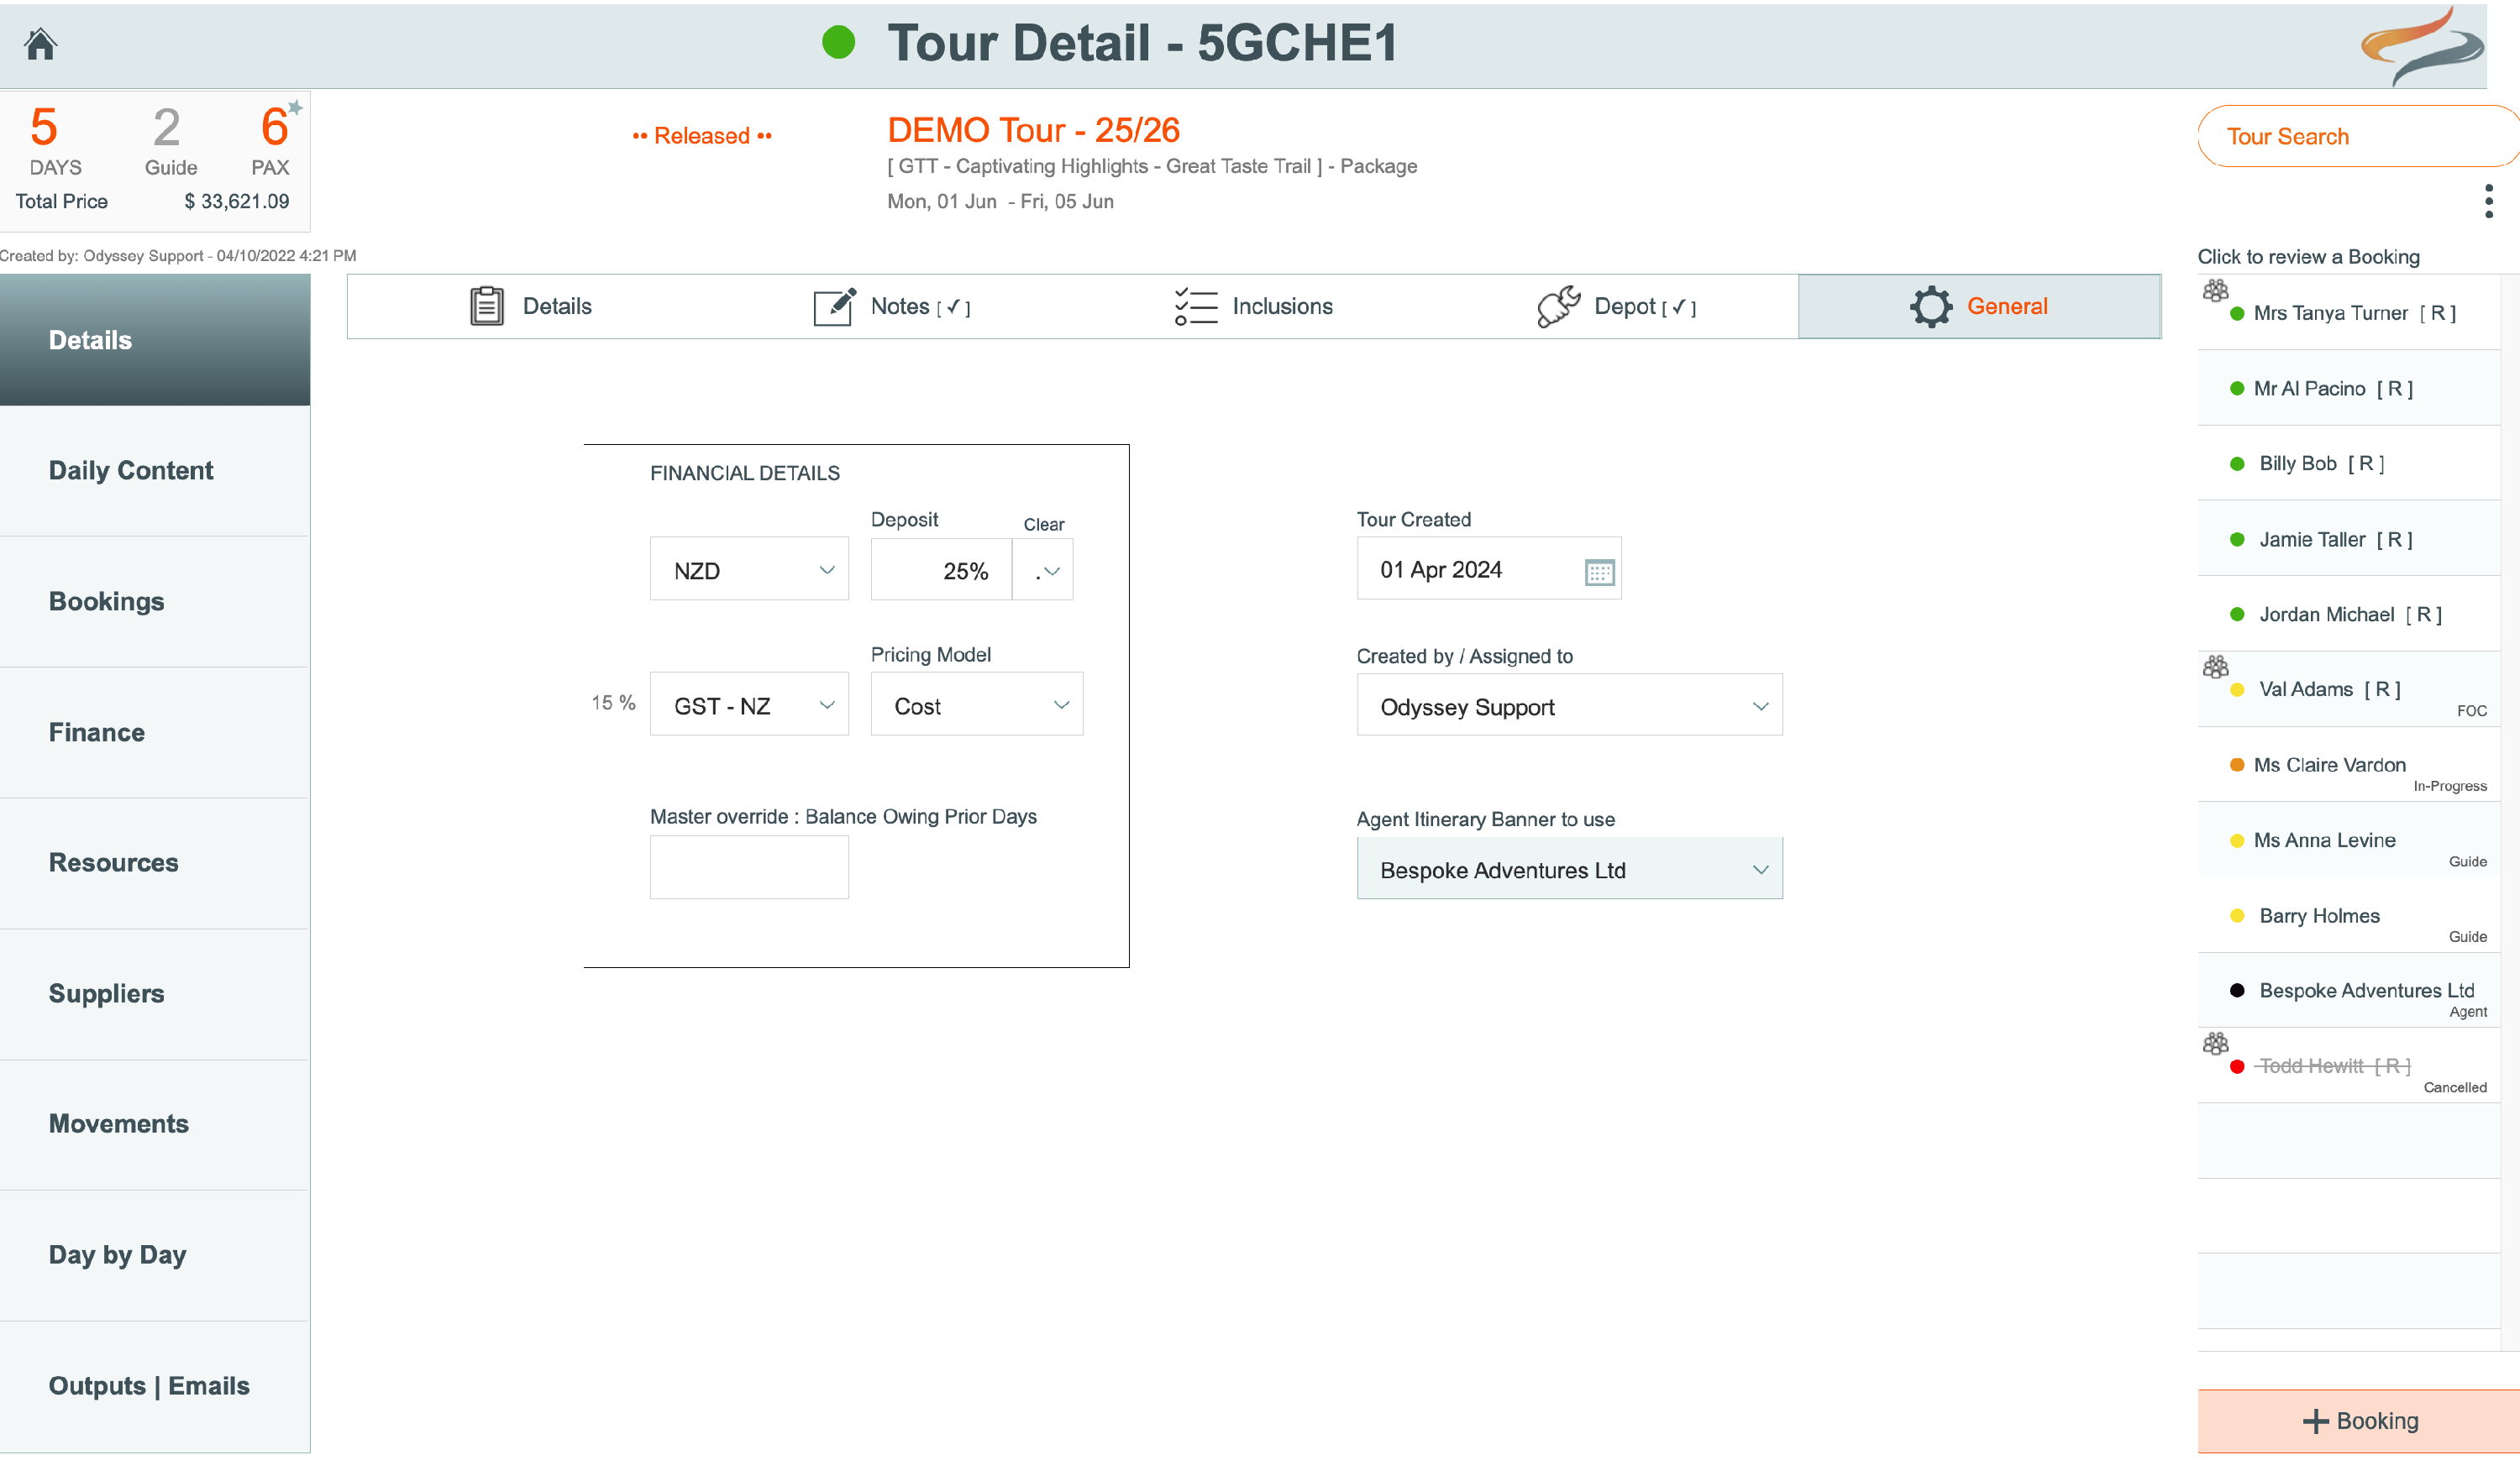Click group icon by Todd Hewitt
2520x1476 pixels.
click(x=2215, y=1044)
